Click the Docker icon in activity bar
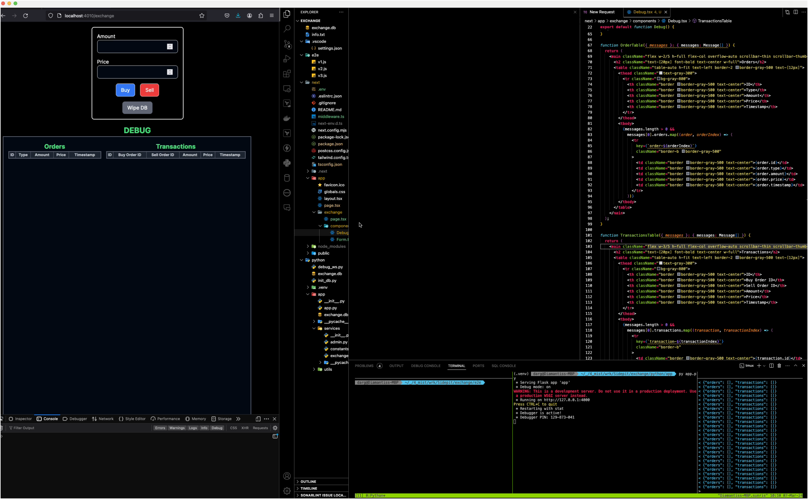 (x=287, y=118)
